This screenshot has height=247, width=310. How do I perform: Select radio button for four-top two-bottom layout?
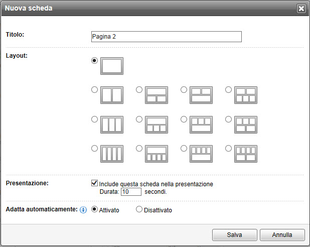229,148
